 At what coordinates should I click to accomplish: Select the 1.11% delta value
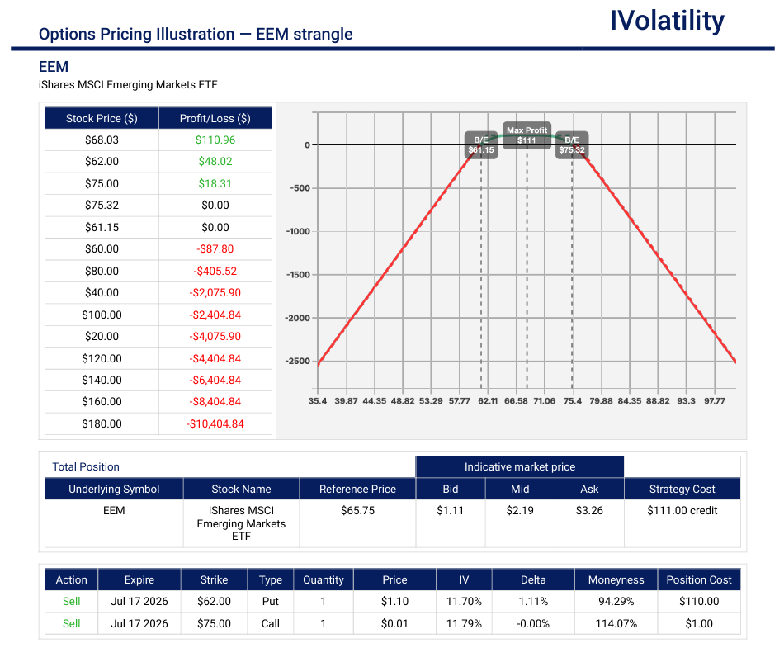[533, 602]
